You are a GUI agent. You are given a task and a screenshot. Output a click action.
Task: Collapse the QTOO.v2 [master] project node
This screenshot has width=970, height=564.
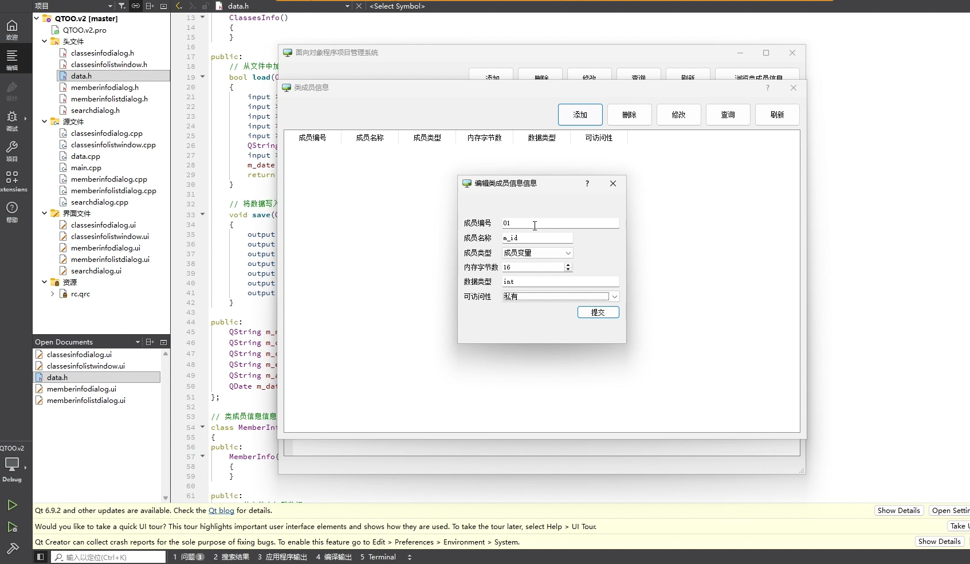[37, 18]
